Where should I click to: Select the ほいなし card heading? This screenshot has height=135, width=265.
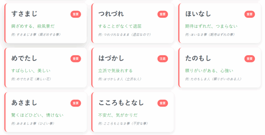198,14
